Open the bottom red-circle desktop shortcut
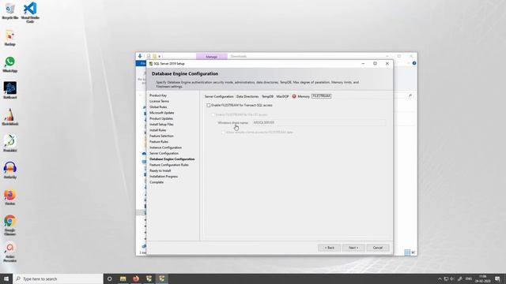506x284 pixels. tap(10, 252)
